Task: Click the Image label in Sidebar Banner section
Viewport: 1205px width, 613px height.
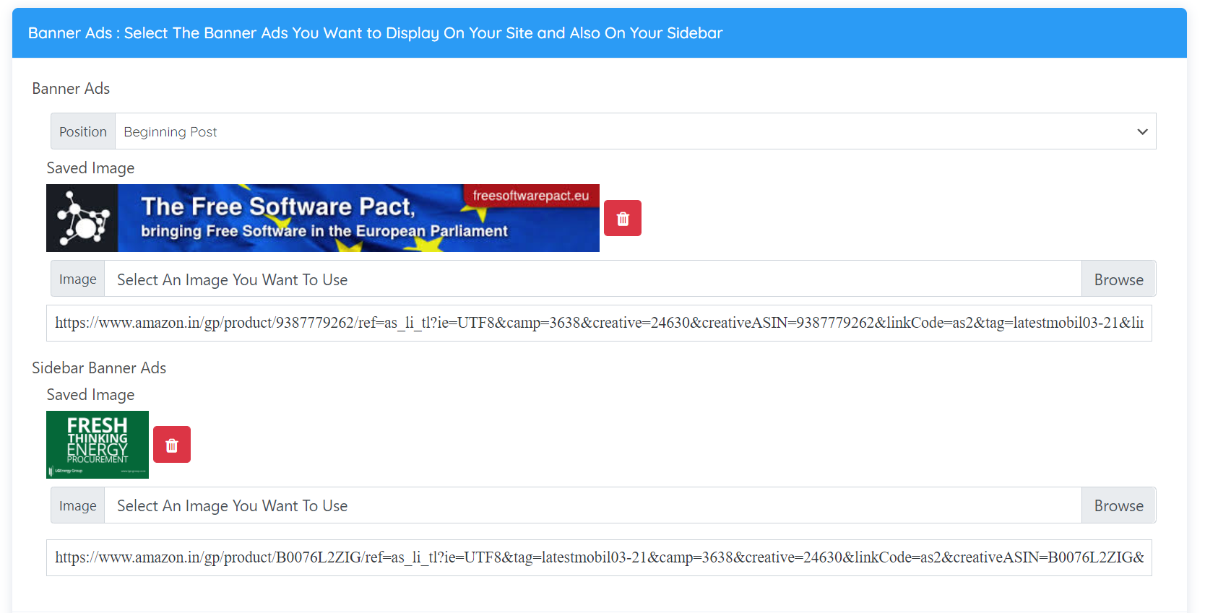Action: (x=78, y=505)
